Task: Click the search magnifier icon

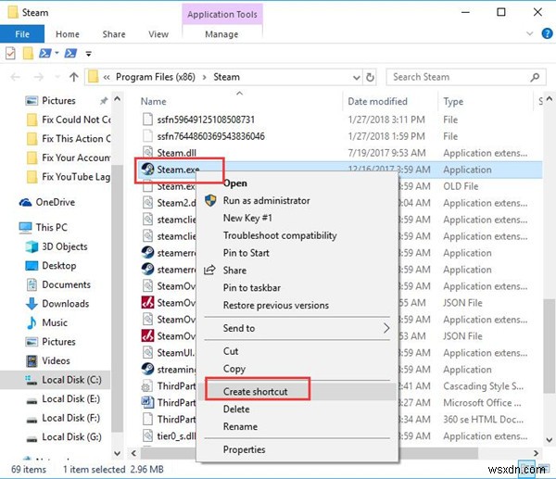Action: click(x=535, y=77)
